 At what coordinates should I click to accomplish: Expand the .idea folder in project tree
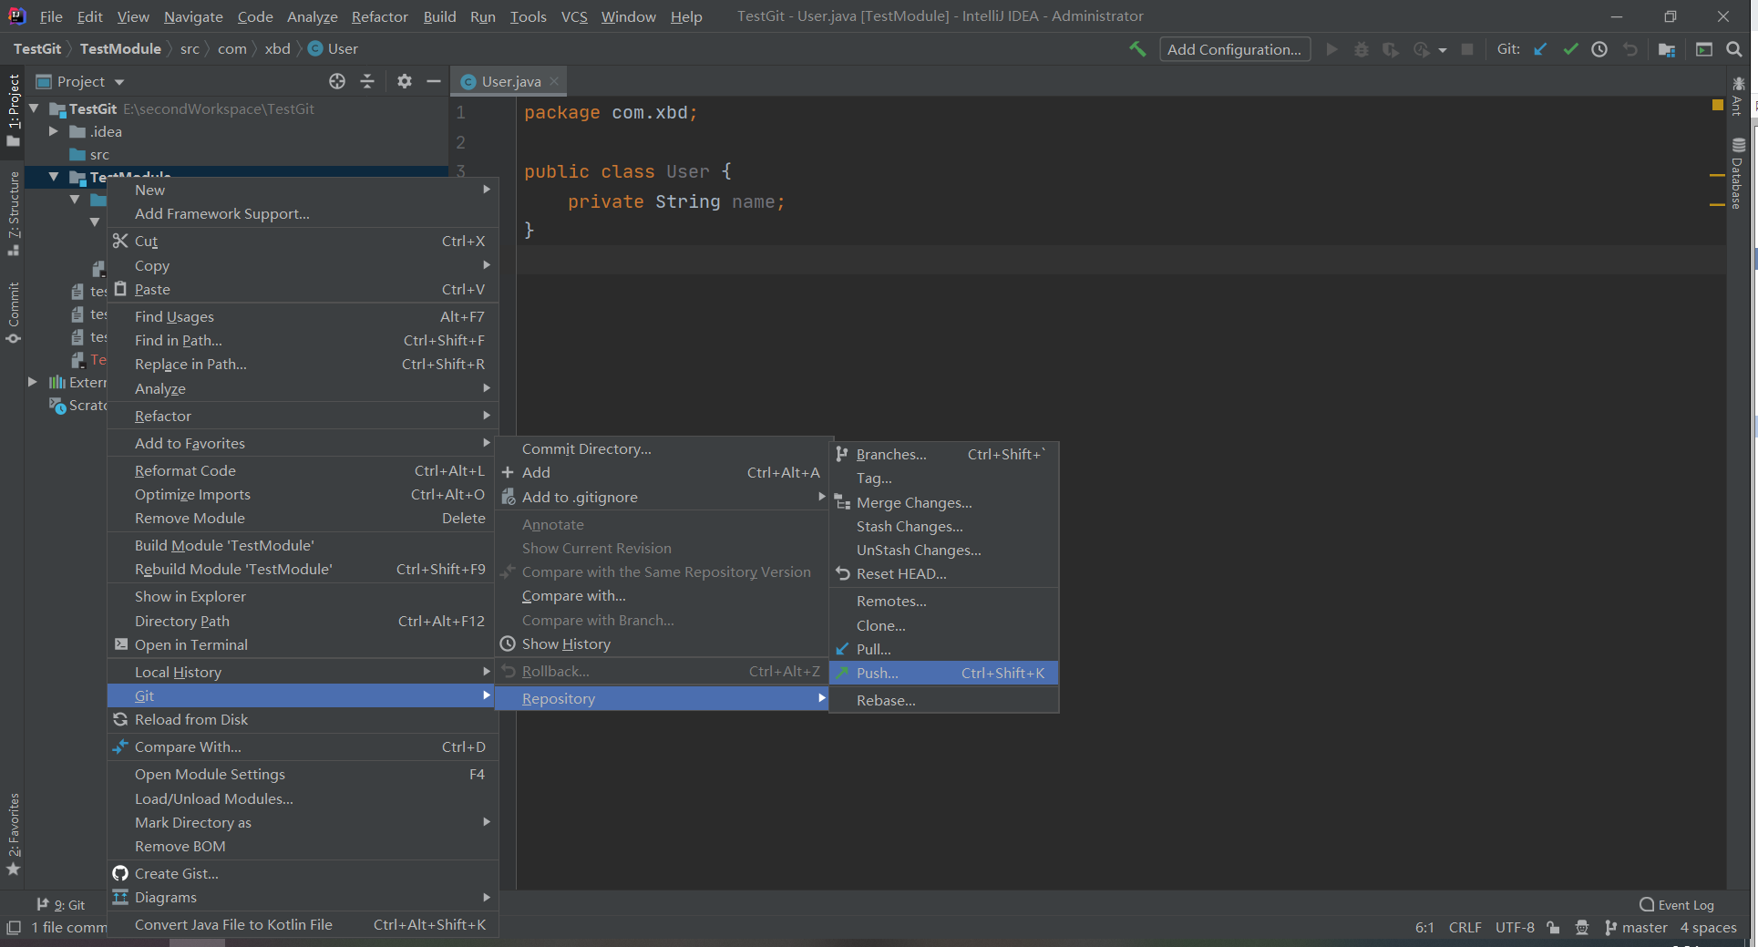pyautogui.click(x=54, y=131)
